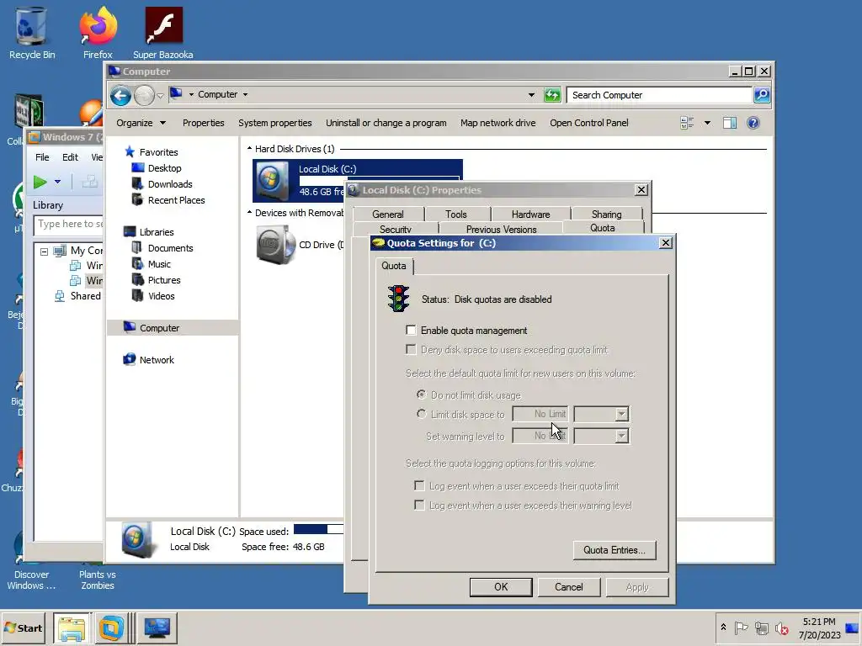Click the search magnifier icon in Computer window

[761, 95]
